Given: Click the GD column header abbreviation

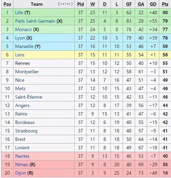Looking at the screenshot, I should click(153, 4).
